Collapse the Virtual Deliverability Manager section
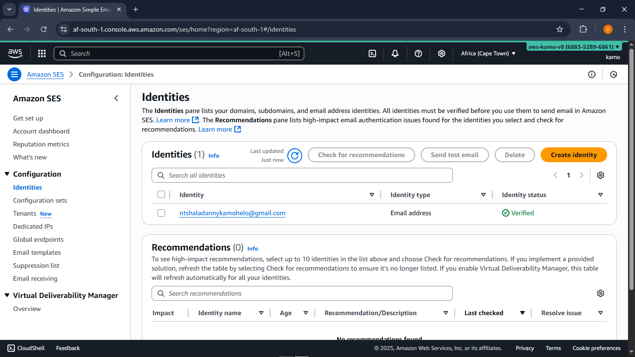Viewport: 635px width, 357px height. [x=7, y=295]
